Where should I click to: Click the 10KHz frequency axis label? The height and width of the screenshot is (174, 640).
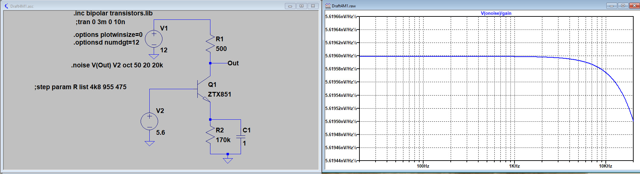coord(605,166)
